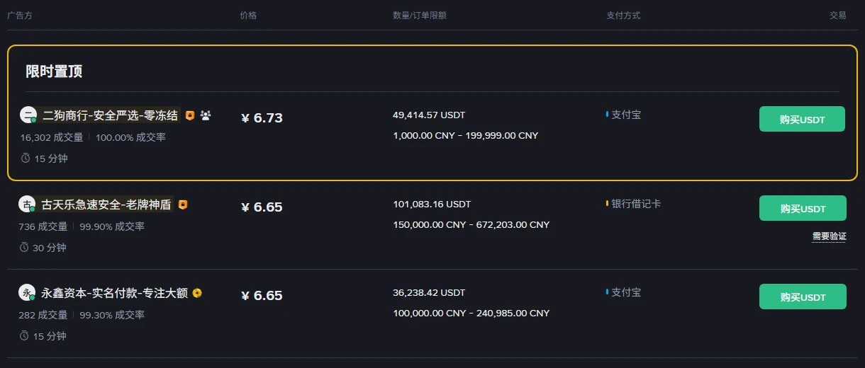Open merchant profile 古天乐急速安全-老牌神盾

(106, 205)
